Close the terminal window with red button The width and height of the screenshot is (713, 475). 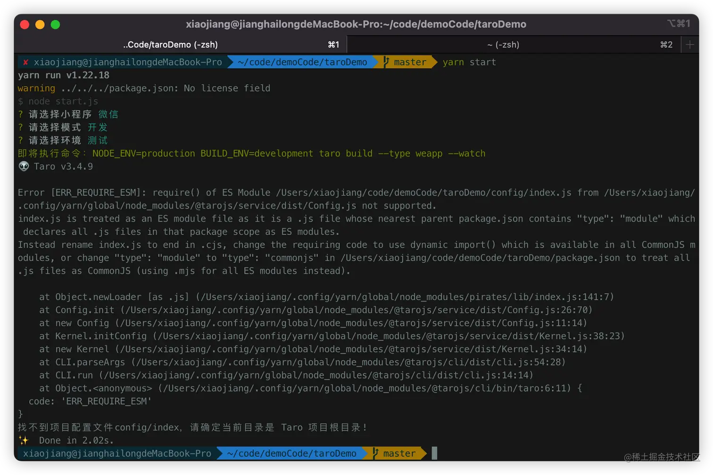(25, 24)
